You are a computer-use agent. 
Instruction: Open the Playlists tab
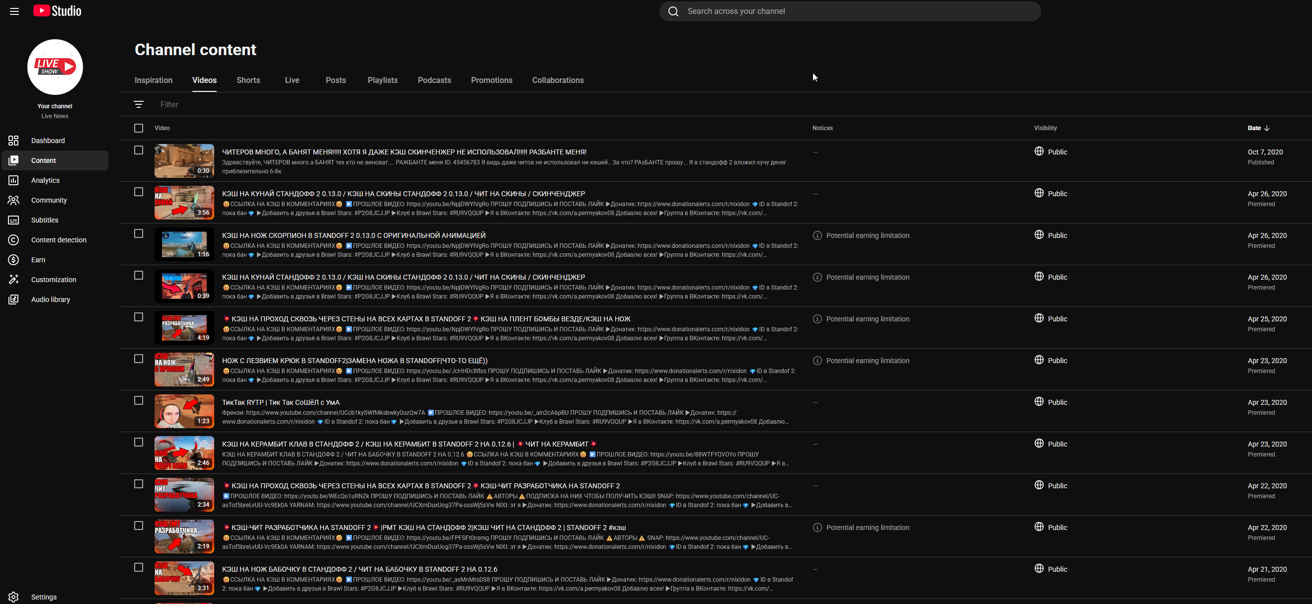[x=383, y=80]
